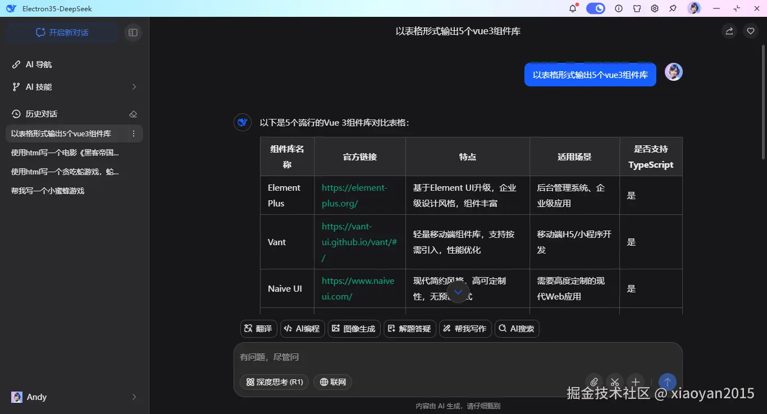Open the AI编程 tool
The height and width of the screenshot is (414, 767).
(x=302, y=329)
